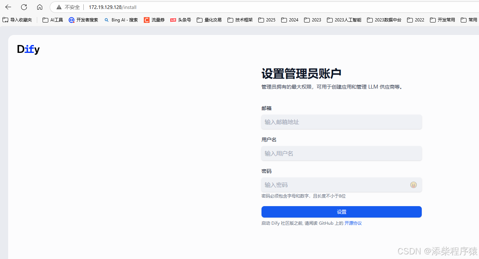Open the 开发者搜索 bookmark

(x=83, y=20)
